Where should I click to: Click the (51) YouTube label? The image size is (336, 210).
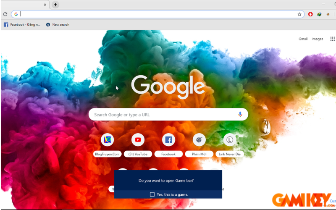point(138,154)
